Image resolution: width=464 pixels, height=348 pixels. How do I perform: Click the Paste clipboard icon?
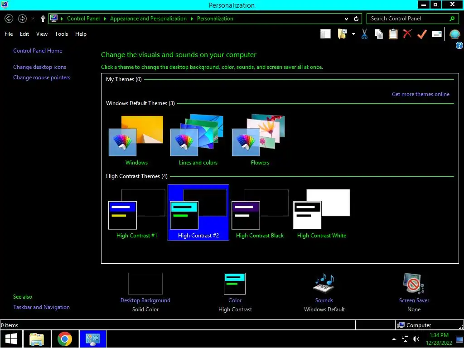coord(393,34)
